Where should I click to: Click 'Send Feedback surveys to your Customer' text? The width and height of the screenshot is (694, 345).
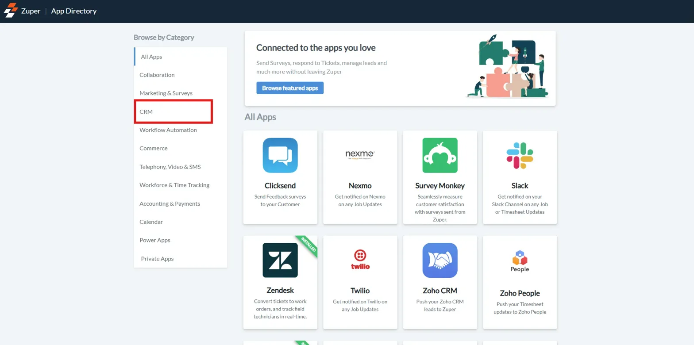coord(280,200)
